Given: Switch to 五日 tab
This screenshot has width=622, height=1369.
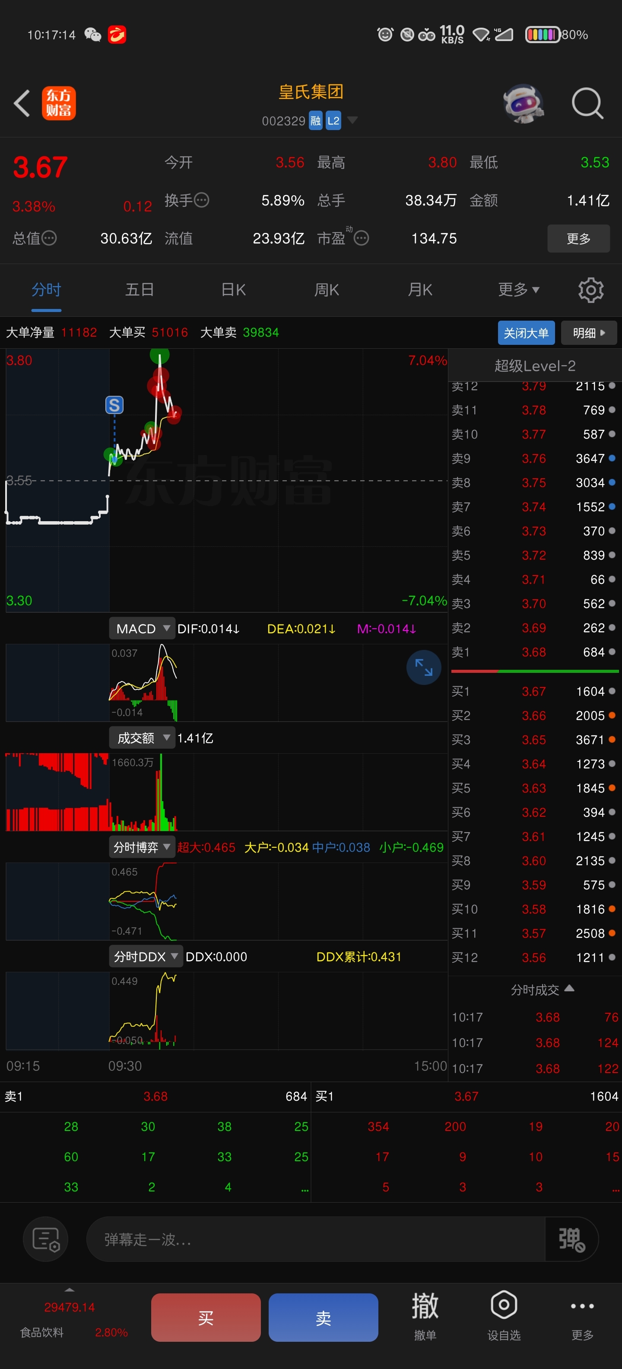Looking at the screenshot, I should point(140,290).
